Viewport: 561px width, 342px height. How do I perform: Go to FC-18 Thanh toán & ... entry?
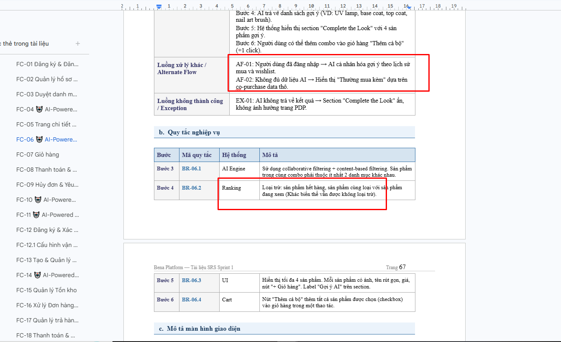[x=46, y=335]
